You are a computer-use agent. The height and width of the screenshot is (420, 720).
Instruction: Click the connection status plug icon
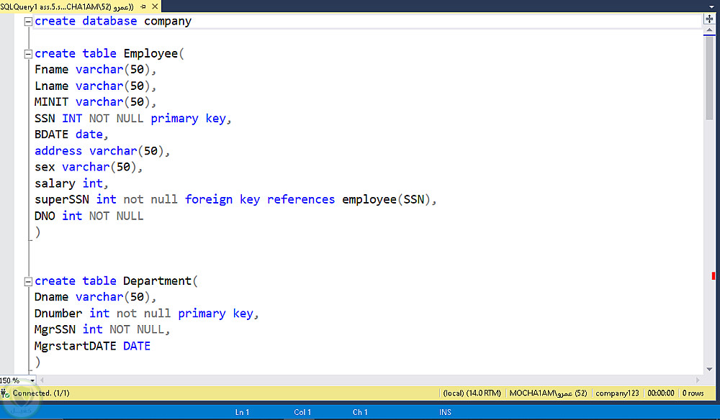tap(5, 393)
